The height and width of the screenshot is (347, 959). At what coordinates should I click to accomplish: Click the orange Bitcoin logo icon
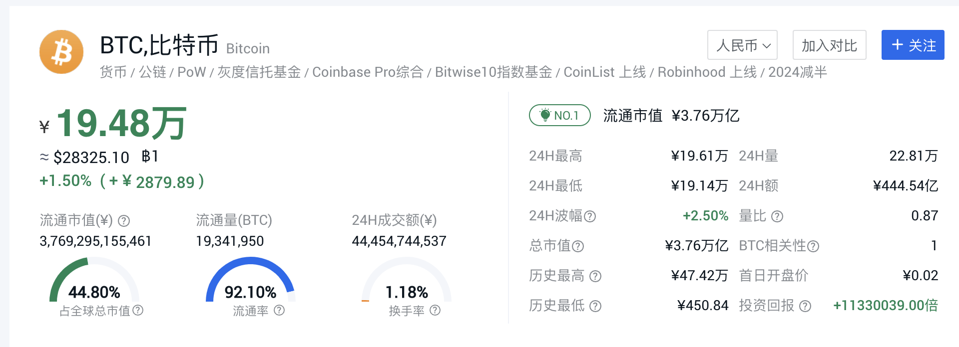click(x=61, y=52)
